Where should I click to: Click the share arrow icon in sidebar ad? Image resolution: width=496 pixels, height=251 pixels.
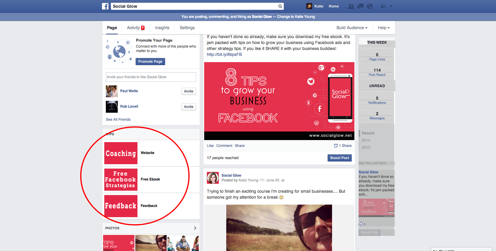pos(361,224)
